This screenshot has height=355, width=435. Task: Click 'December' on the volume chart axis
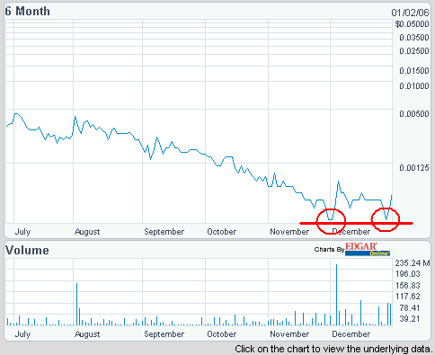(351, 334)
